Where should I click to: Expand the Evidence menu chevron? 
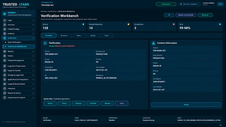(33, 34)
